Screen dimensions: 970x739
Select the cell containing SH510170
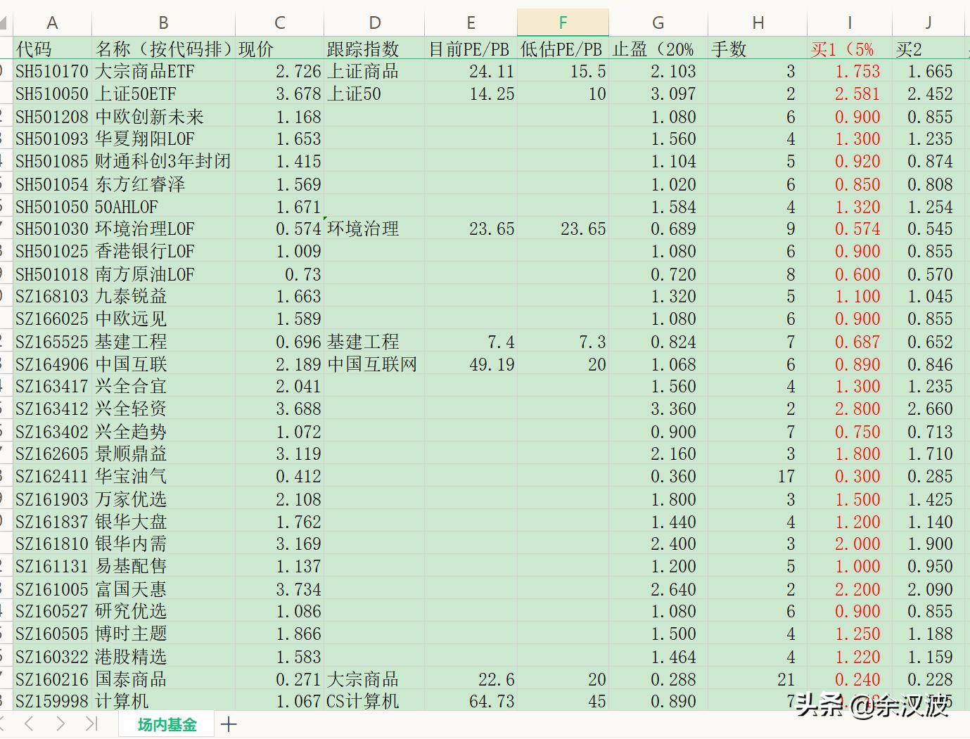(x=52, y=71)
